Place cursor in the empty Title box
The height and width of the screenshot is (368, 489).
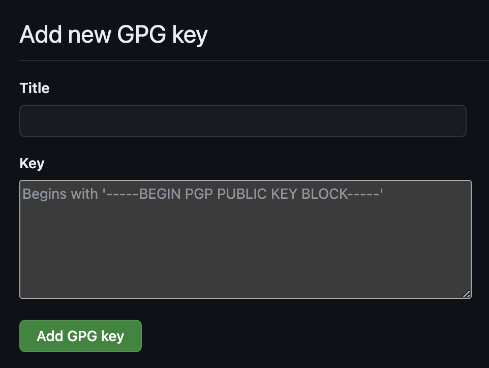click(242, 121)
